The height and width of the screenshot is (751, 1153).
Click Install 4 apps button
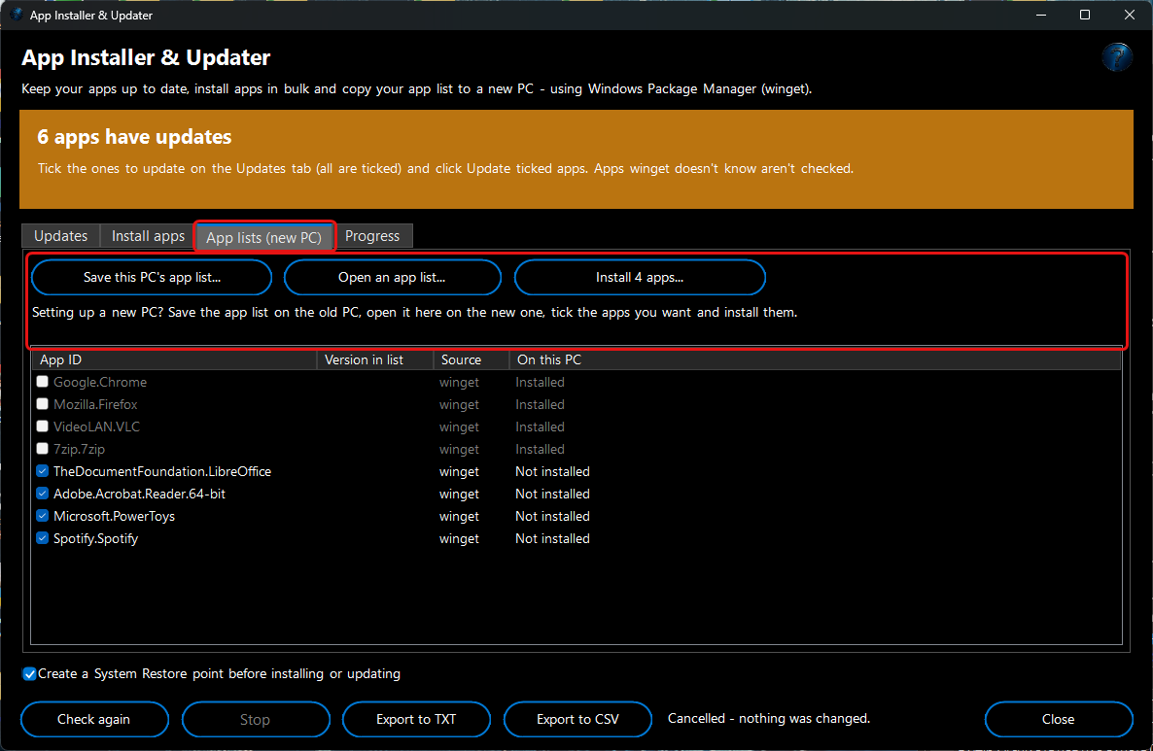640,277
